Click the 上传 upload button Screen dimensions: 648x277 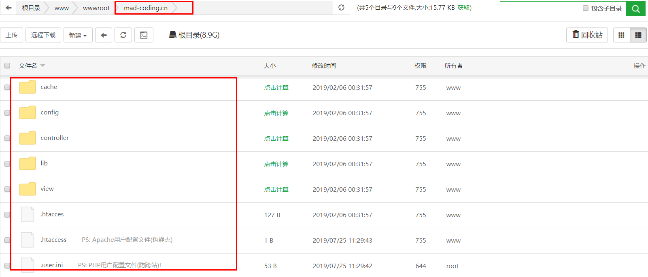point(12,35)
